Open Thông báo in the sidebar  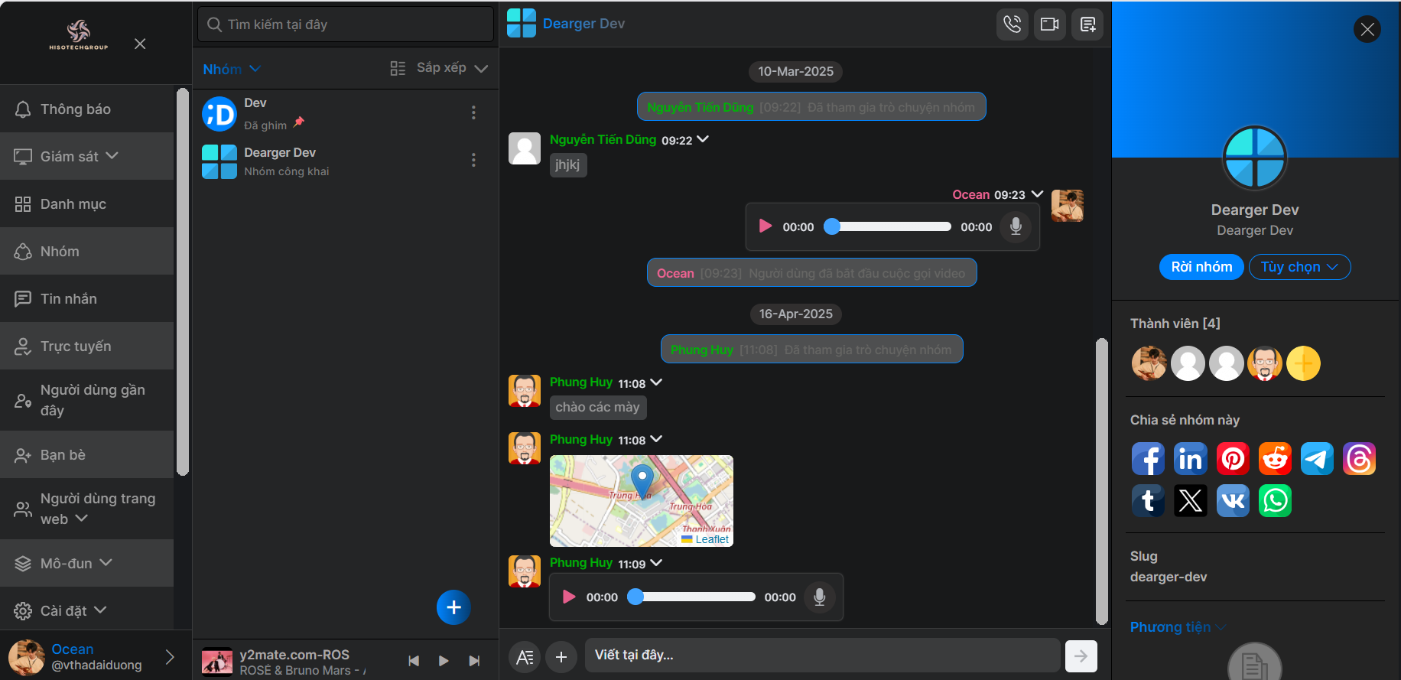[75, 109]
